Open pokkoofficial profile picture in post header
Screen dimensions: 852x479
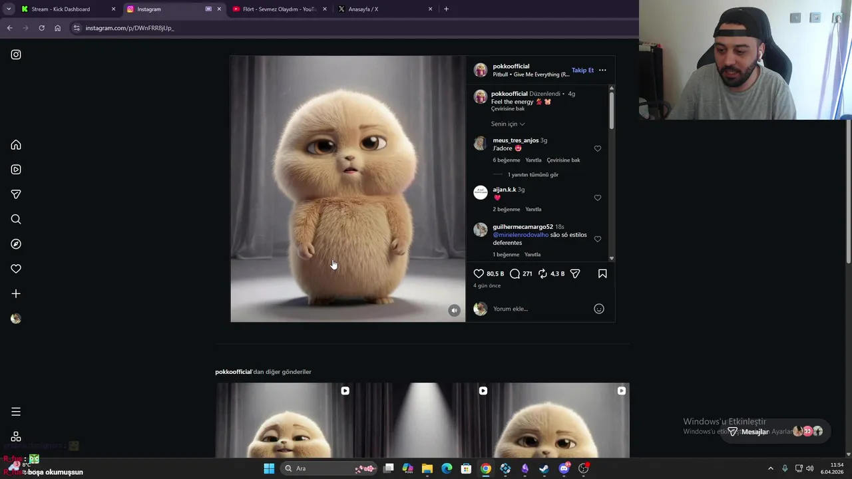481,70
